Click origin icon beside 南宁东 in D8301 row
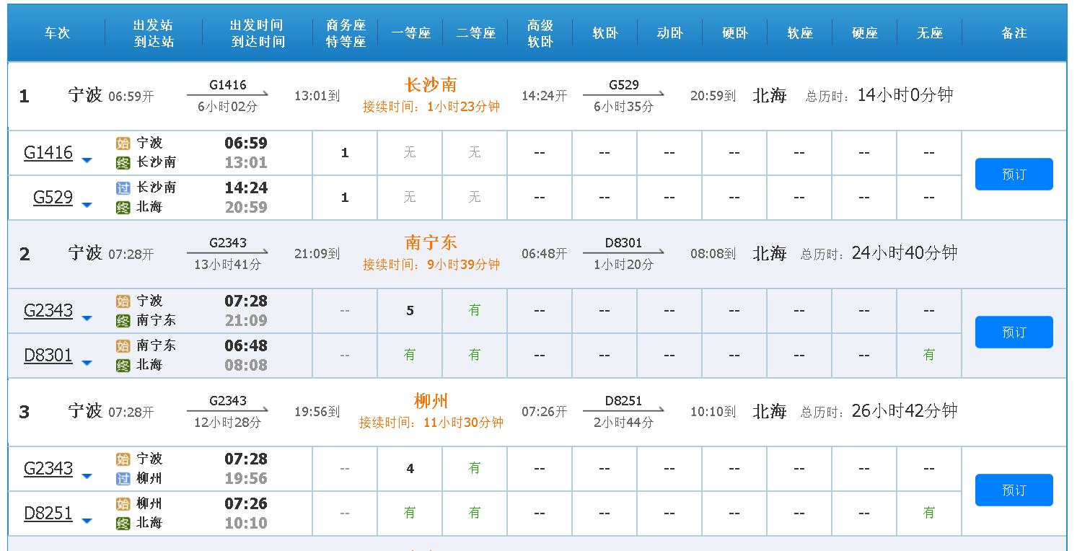Image resolution: width=1090 pixels, height=551 pixels. pos(123,345)
